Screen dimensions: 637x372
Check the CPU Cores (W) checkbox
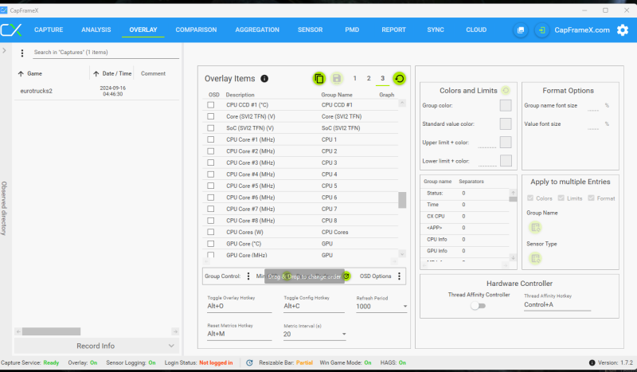[210, 232]
